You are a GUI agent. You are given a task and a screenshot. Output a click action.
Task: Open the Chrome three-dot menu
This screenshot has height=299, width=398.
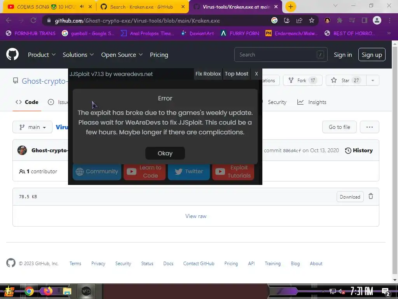pos(389,20)
